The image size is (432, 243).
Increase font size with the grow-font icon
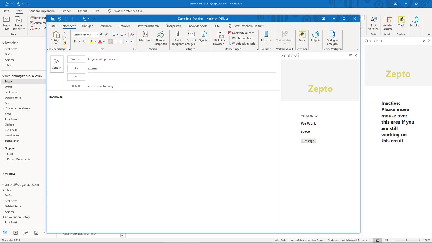pos(102,34)
